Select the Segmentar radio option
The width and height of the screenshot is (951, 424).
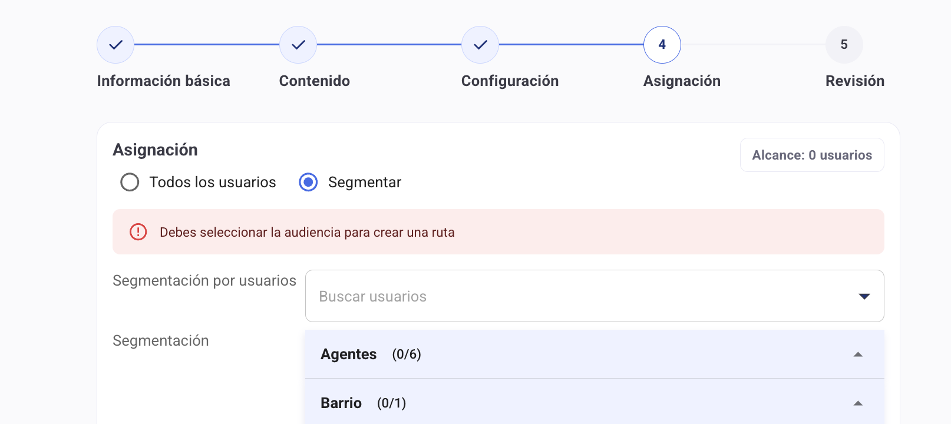pos(308,183)
